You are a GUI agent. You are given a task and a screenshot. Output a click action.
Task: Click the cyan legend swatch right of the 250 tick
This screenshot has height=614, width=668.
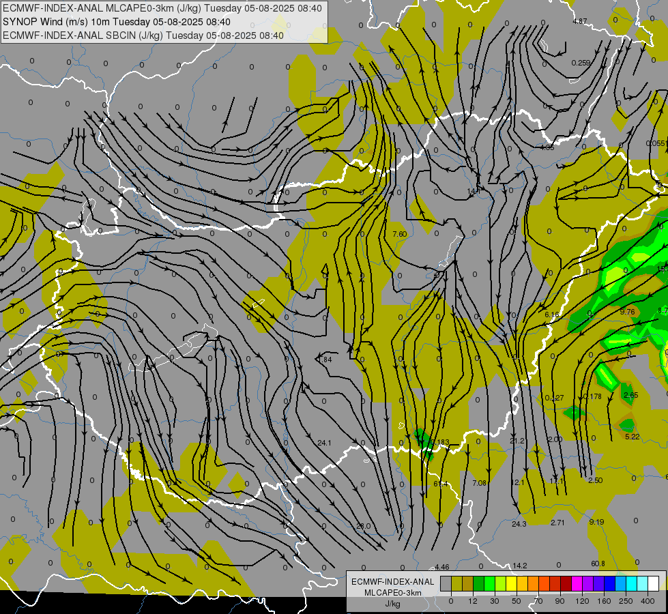[631, 583]
